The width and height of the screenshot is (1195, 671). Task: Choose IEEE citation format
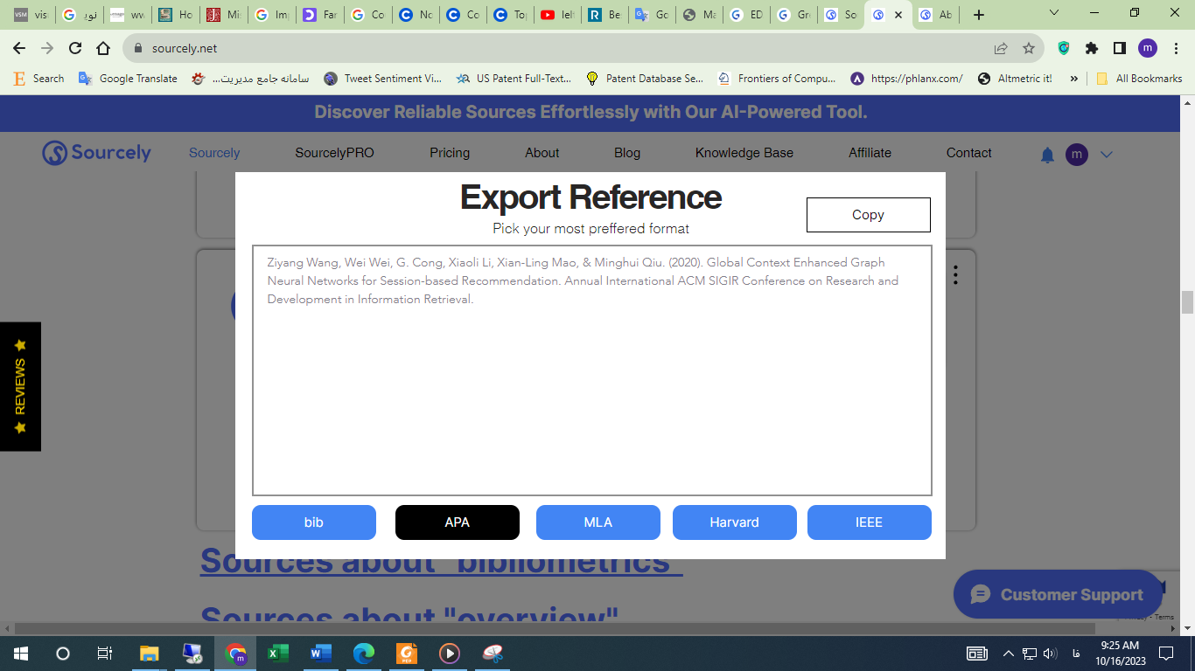(870, 522)
